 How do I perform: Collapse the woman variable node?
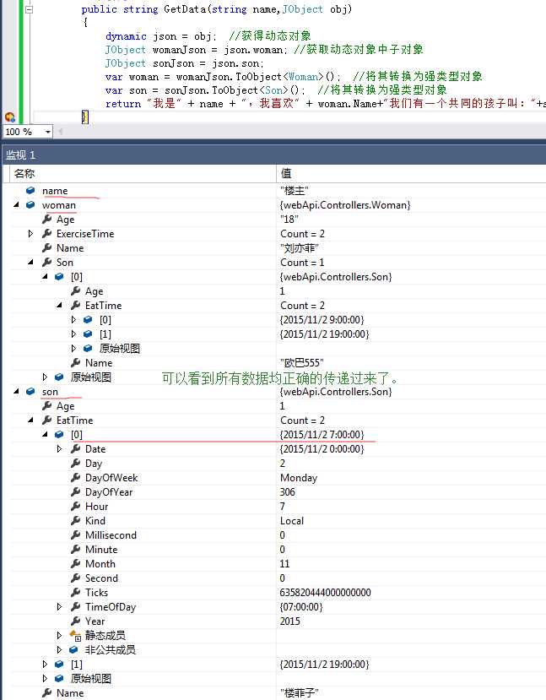(17, 205)
